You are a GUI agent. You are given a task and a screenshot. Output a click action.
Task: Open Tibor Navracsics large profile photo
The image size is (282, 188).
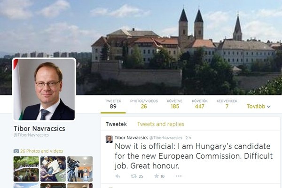click(44, 89)
